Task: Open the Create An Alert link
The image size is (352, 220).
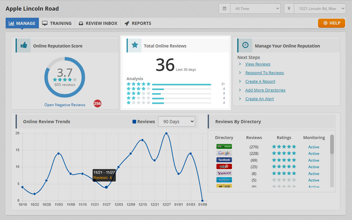Action: (x=259, y=99)
